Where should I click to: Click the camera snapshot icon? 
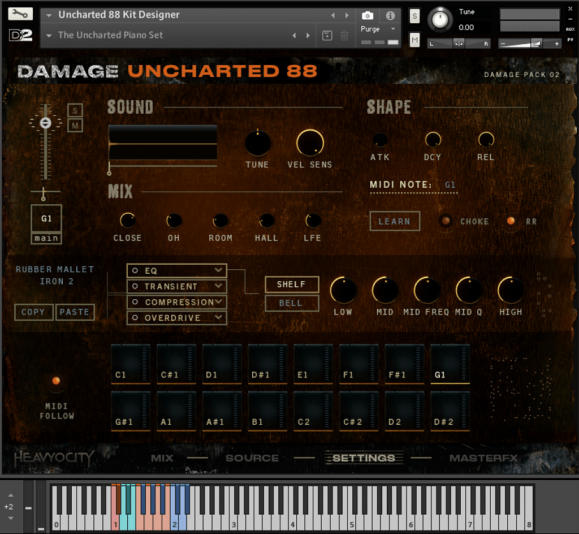[368, 15]
